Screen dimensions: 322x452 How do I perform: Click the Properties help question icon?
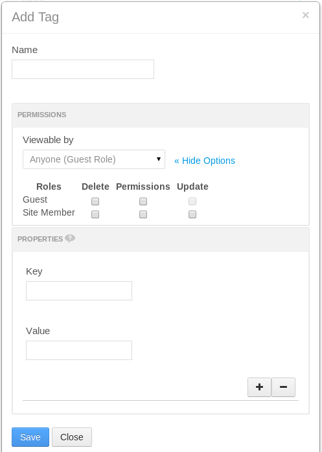point(70,238)
